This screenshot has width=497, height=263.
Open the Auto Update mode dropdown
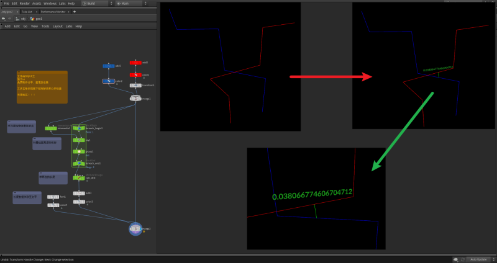pyautogui.click(x=480, y=259)
